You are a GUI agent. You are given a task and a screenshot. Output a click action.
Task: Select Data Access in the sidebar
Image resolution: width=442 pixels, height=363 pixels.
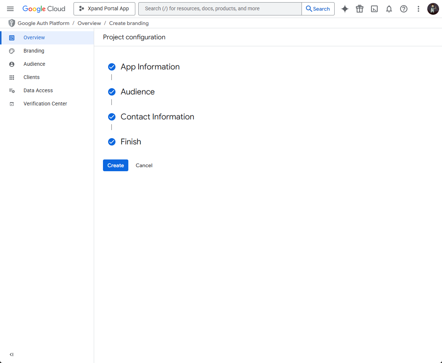tap(38, 90)
